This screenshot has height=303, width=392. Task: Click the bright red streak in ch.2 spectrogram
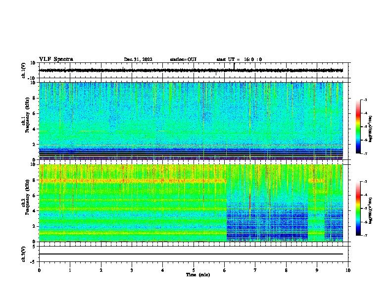250,201
